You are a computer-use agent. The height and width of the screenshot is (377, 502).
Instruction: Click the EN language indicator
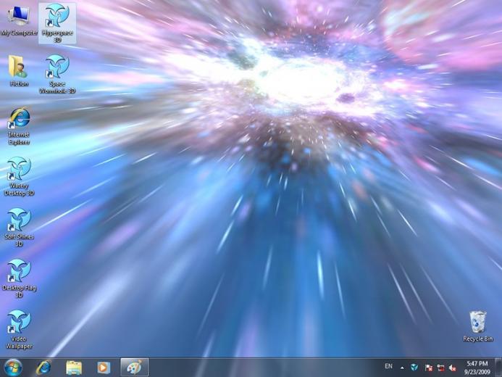pyautogui.click(x=388, y=366)
